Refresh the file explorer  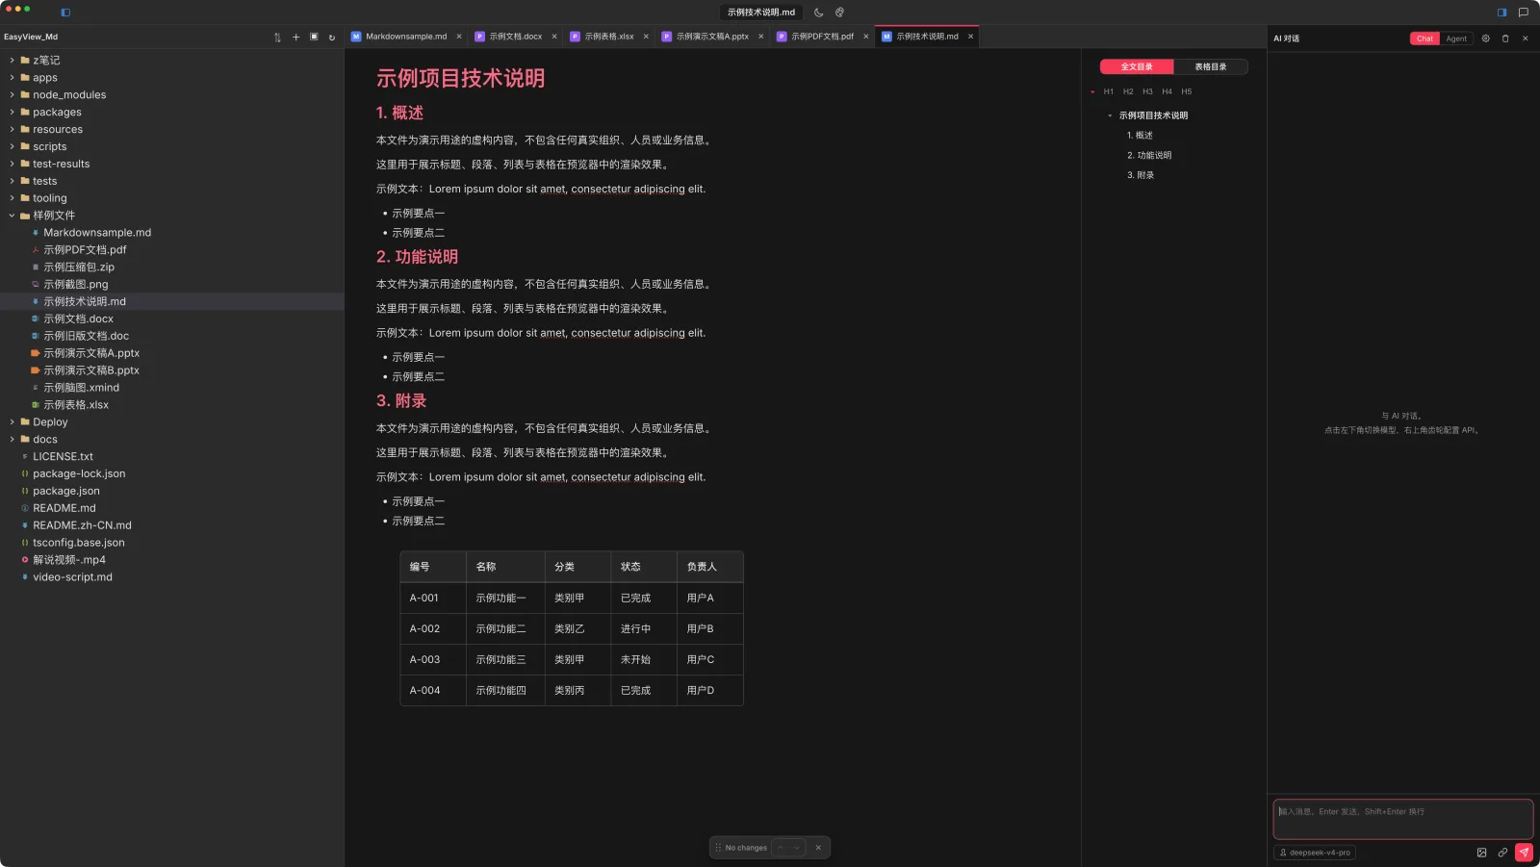(332, 38)
